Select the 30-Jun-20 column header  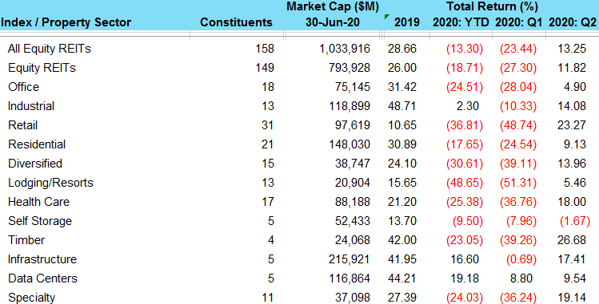pos(333,22)
